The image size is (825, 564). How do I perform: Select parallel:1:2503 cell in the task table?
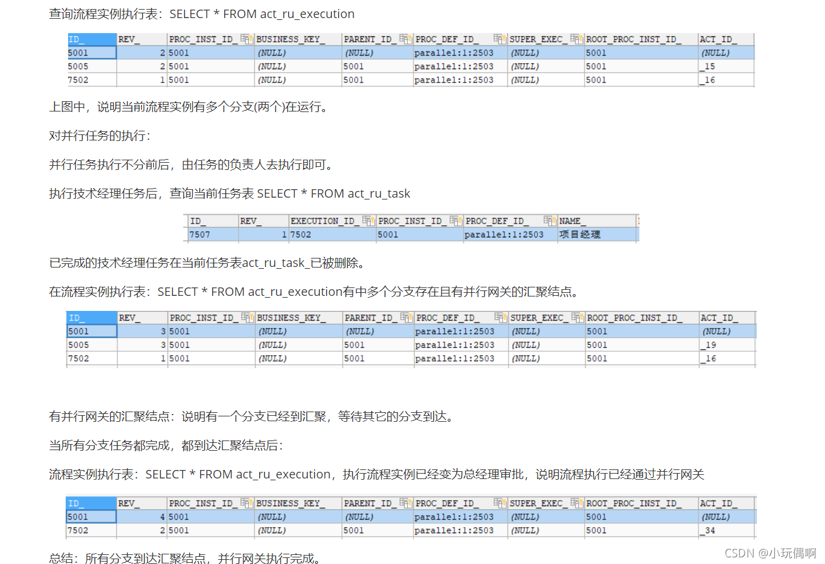(510, 234)
